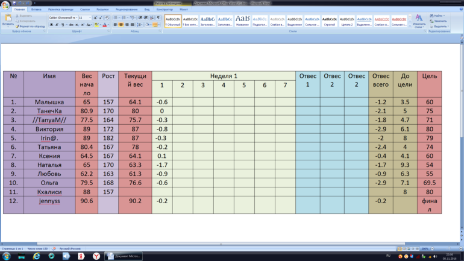Screen dimensions: 464x261
Task: Click the Change Styles (Изменить стили) icon
Action: point(419,21)
